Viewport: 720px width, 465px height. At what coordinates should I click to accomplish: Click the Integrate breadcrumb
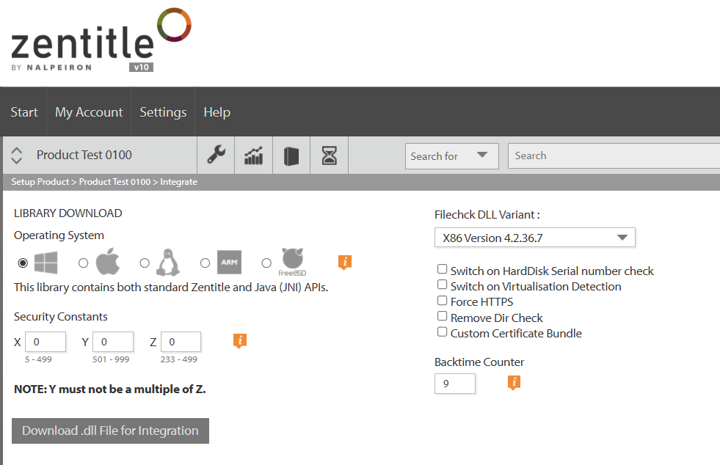[178, 182]
